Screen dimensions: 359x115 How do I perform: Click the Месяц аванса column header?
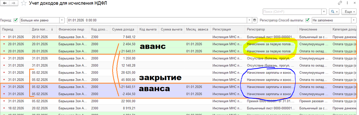coord(197,30)
